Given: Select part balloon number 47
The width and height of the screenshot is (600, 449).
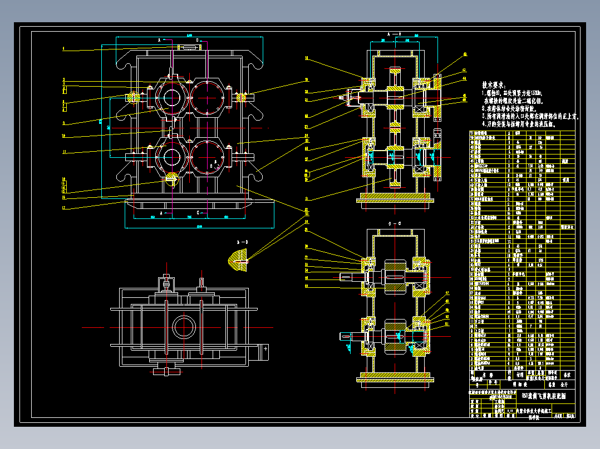Looking at the screenshot, I should (x=447, y=293).
